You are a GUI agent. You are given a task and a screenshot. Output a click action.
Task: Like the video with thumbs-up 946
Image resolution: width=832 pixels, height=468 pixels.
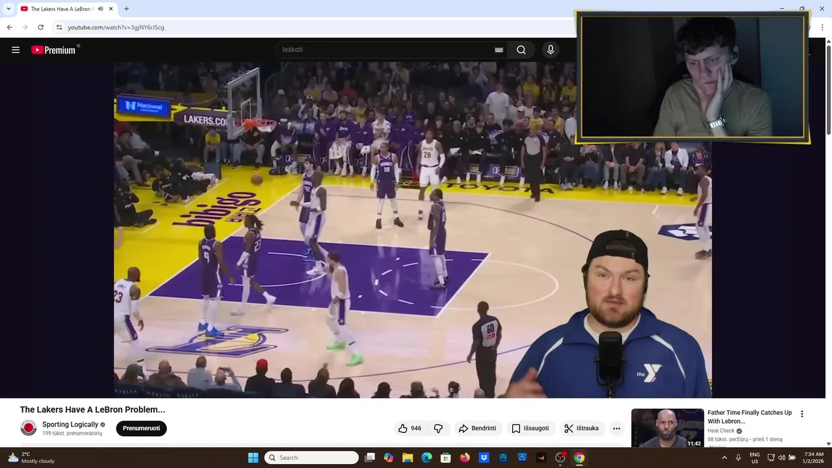pos(409,428)
